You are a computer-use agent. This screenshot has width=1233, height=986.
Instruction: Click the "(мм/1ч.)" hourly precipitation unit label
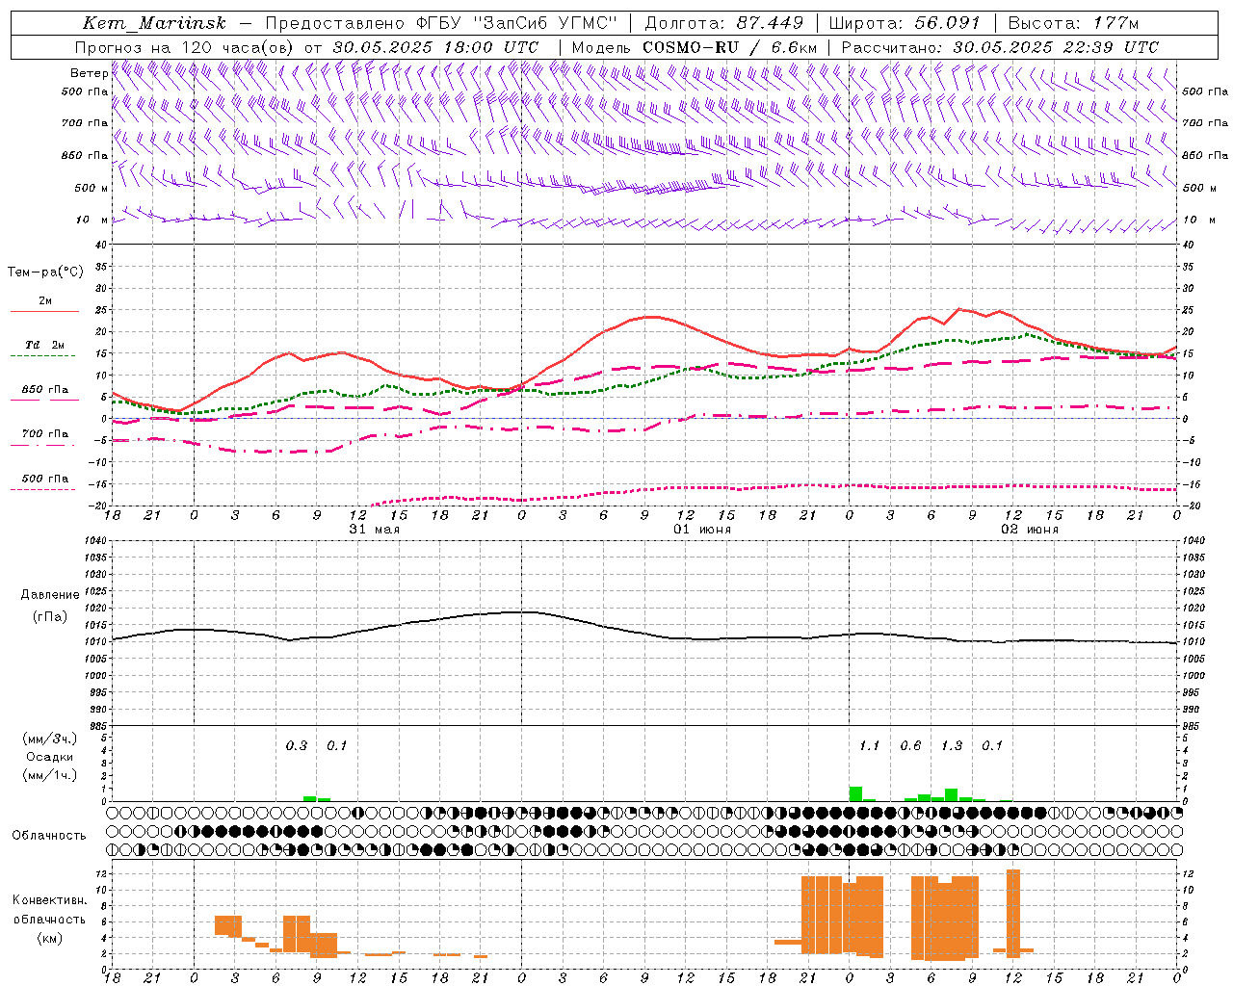pos(50,775)
